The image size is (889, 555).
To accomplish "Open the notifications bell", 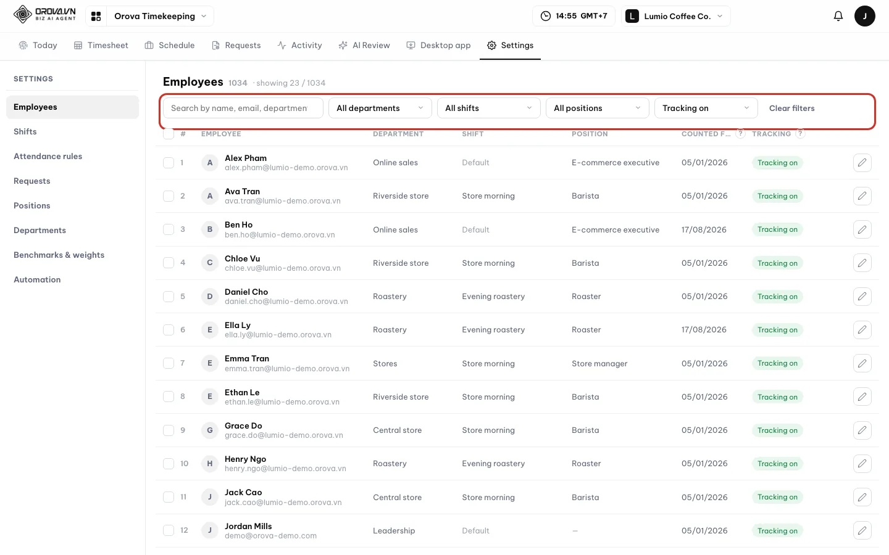I will click(838, 16).
